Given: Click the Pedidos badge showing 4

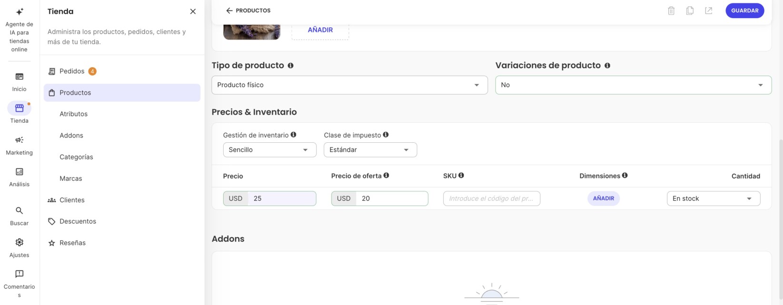Looking at the screenshot, I should point(92,71).
